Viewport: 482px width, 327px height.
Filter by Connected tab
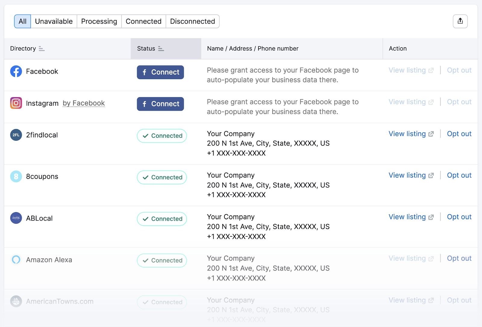[144, 21]
